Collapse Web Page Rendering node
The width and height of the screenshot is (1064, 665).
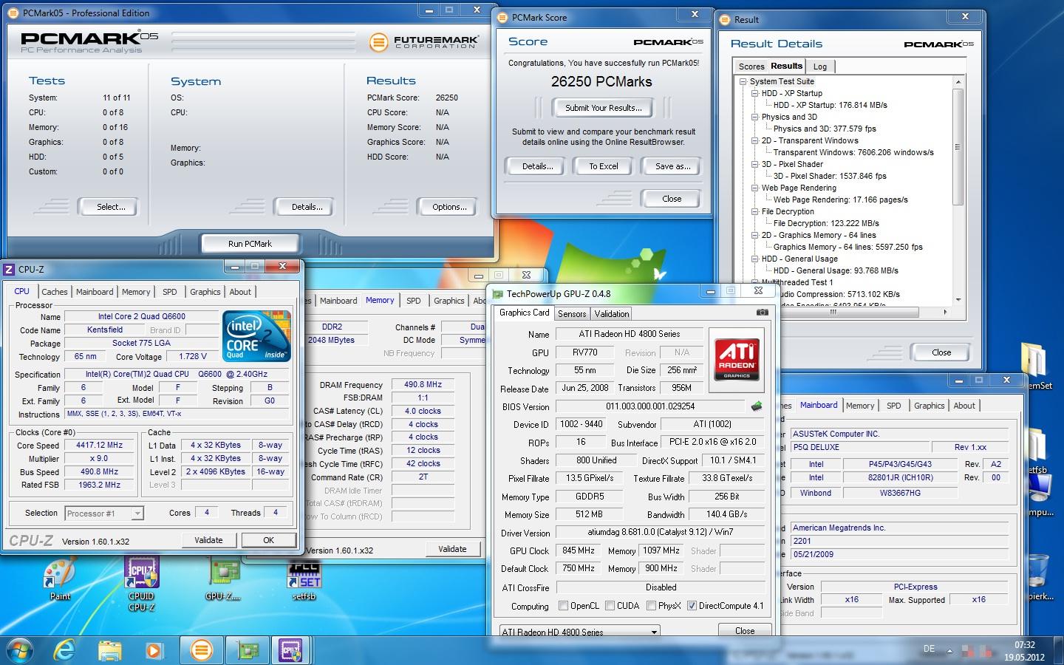pos(755,188)
